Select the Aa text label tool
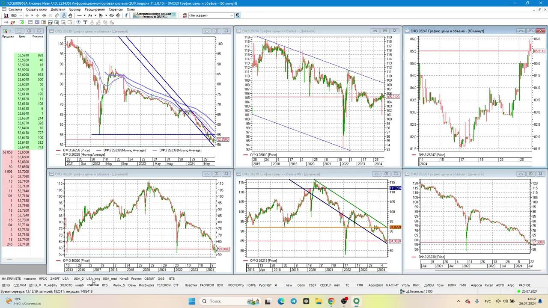The image size is (548, 308). (90, 15)
